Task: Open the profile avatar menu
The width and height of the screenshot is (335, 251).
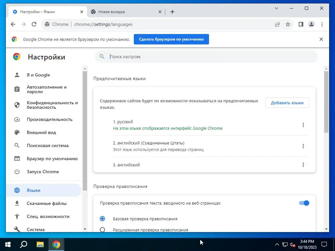Action: click(x=311, y=24)
